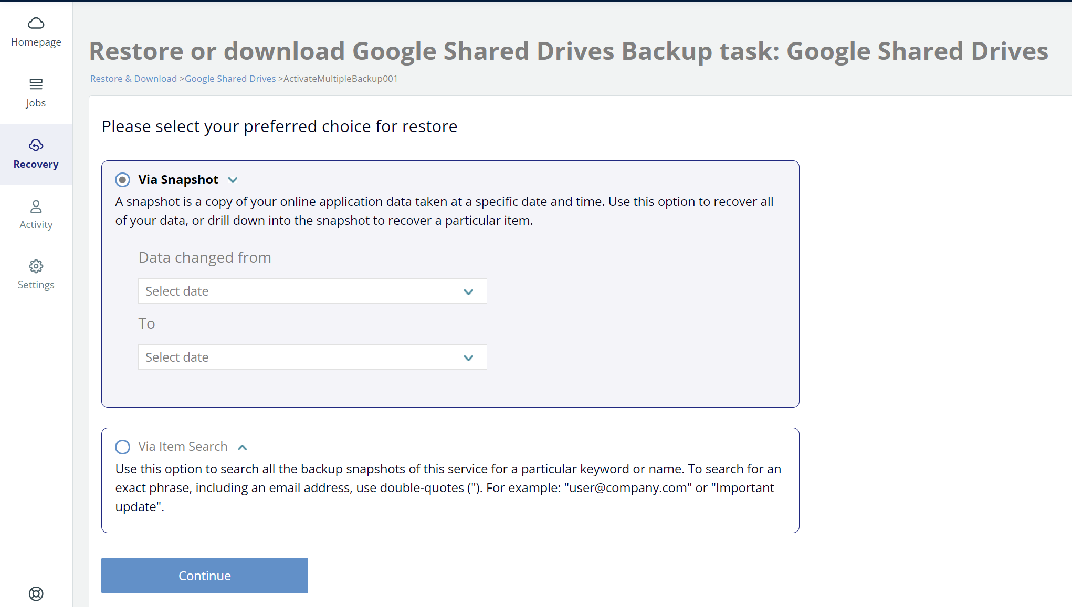Follow the Restore & Download breadcrumb link
The height and width of the screenshot is (607, 1072).
[133, 79]
